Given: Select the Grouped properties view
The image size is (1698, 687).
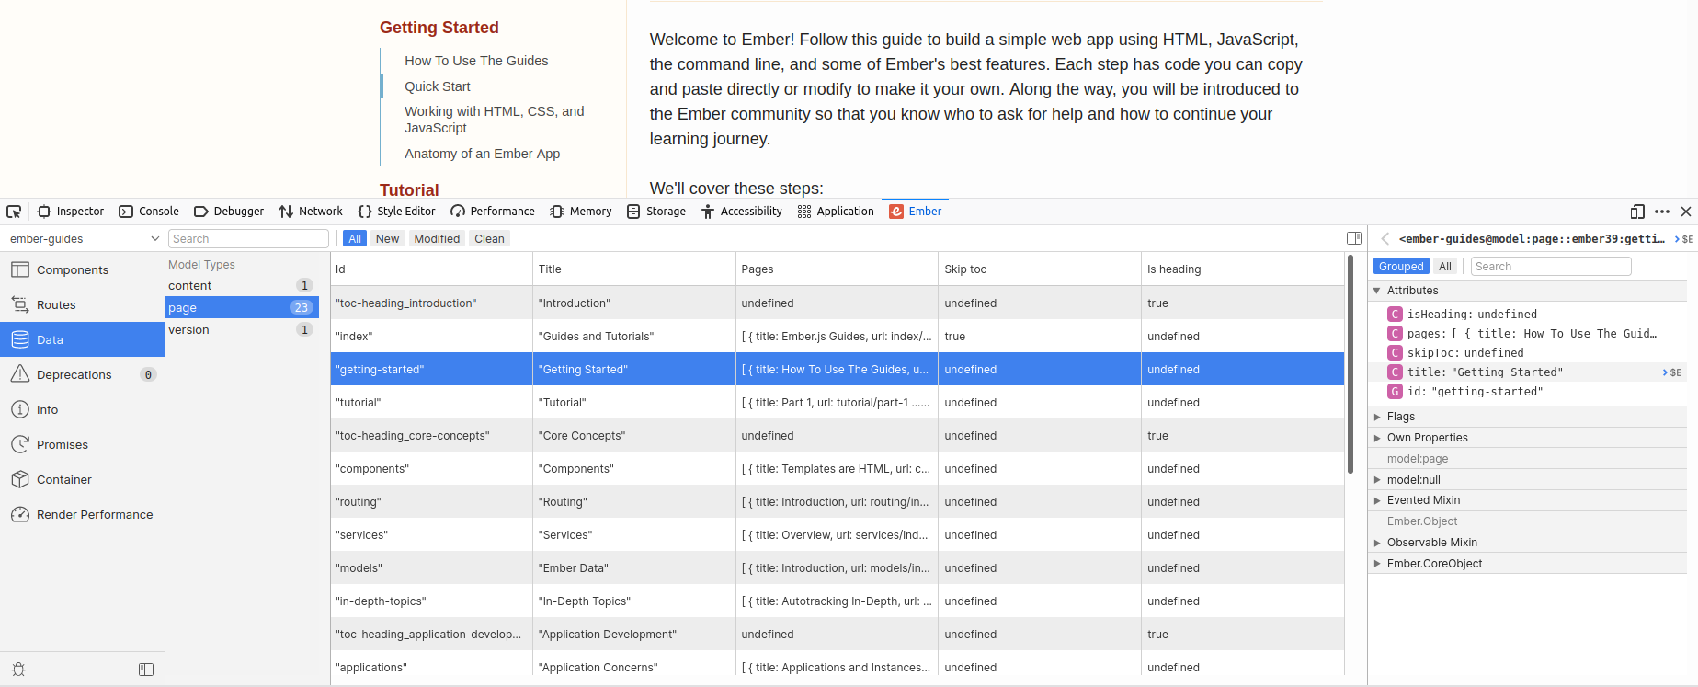Looking at the screenshot, I should coord(1401,267).
